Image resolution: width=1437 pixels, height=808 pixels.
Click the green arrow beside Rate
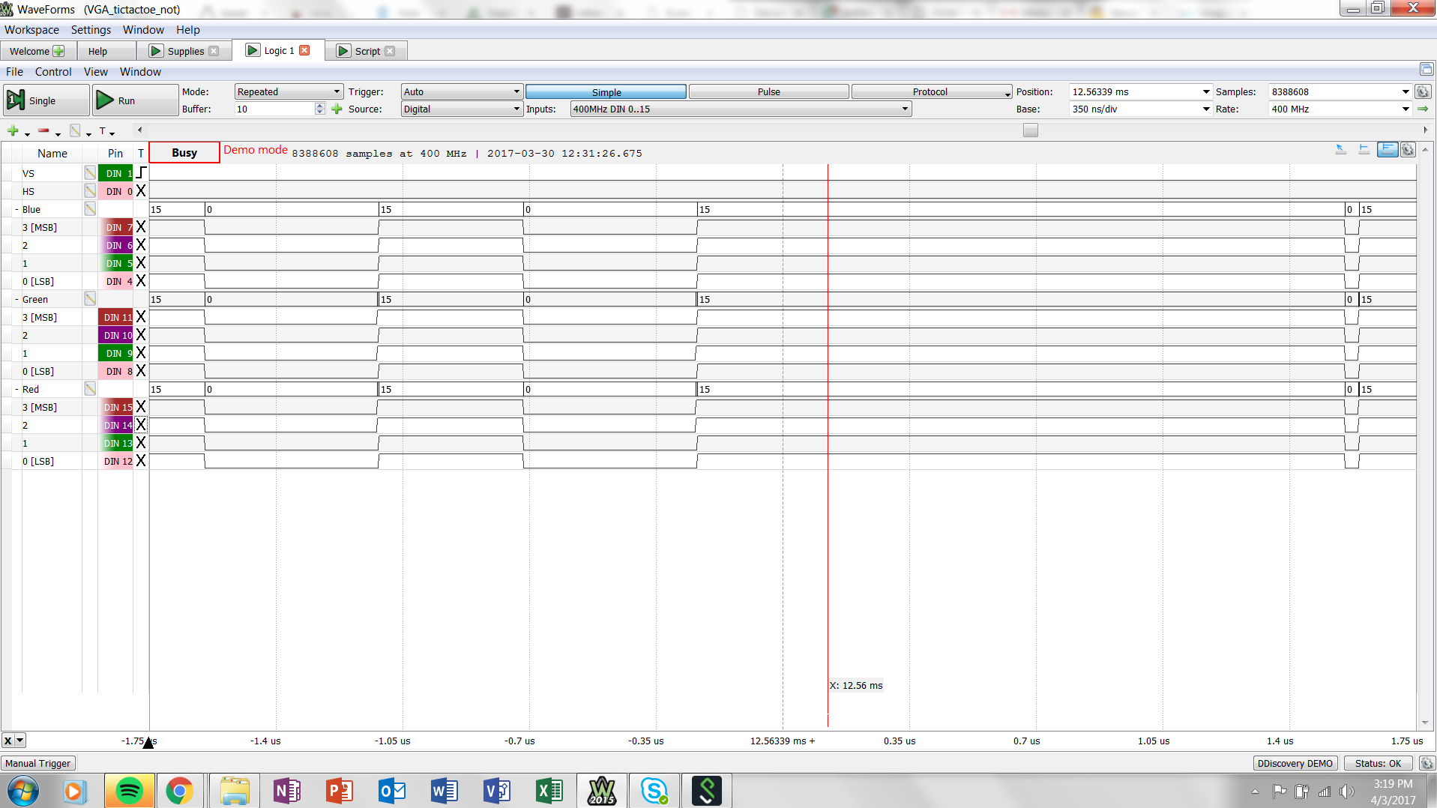[x=1423, y=109]
